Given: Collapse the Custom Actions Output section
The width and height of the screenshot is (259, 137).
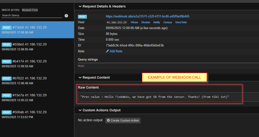Looking at the screenshot, I should point(80,110).
